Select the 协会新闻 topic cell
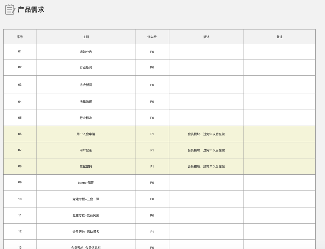325x249 pixels. (86, 85)
